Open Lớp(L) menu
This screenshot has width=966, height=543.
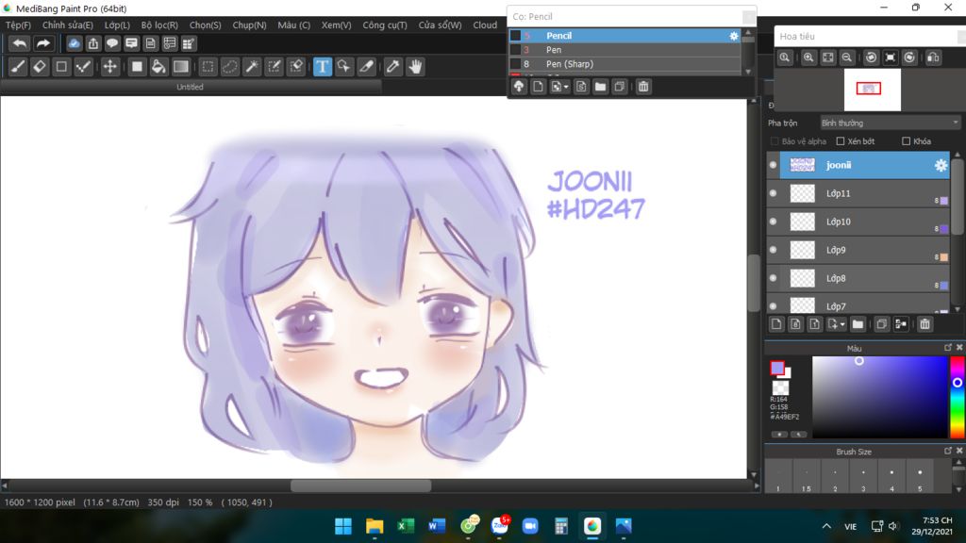pyautogui.click(x=117, y=25)
